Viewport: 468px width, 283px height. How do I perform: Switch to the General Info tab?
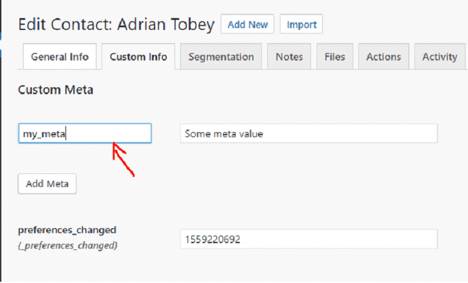point(60,57)
